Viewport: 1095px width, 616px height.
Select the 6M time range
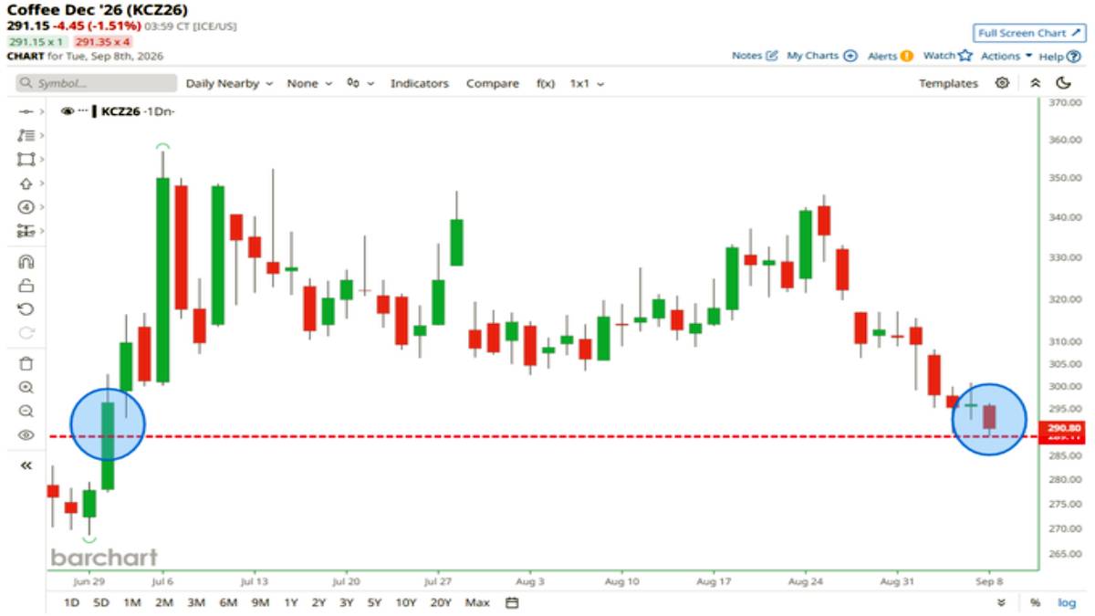tap(228, 602)
